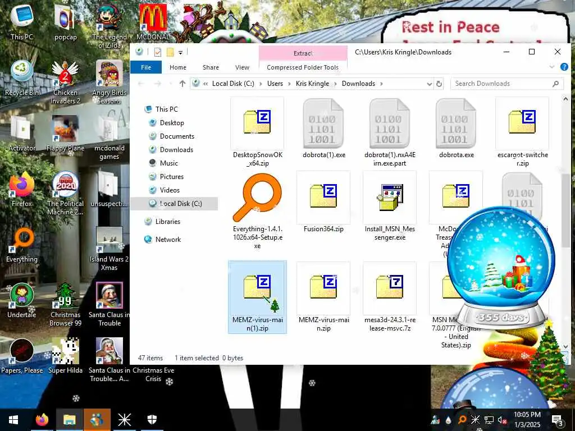Open the Activator desktop icon
The image size is (575, 431).
tap(22, 134)
